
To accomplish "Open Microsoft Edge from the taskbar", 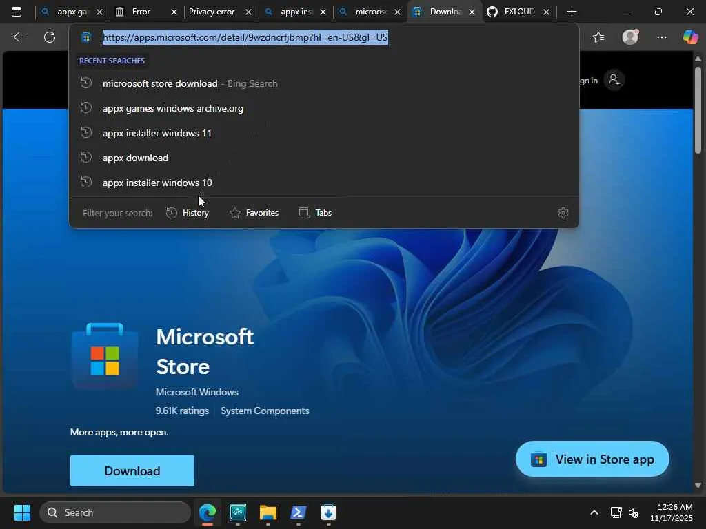I will pos(208,512).
